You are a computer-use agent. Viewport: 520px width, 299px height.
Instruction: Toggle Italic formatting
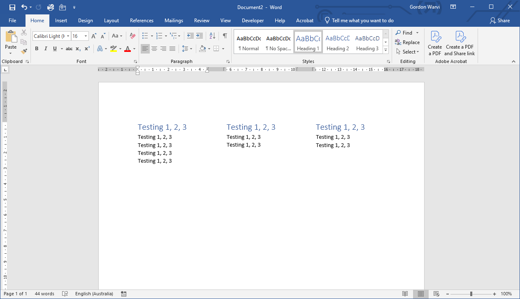(46, 49)
